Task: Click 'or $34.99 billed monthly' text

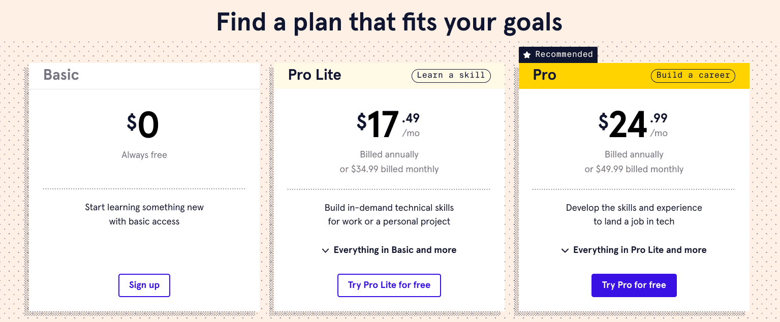Action: tap(389, 169)
